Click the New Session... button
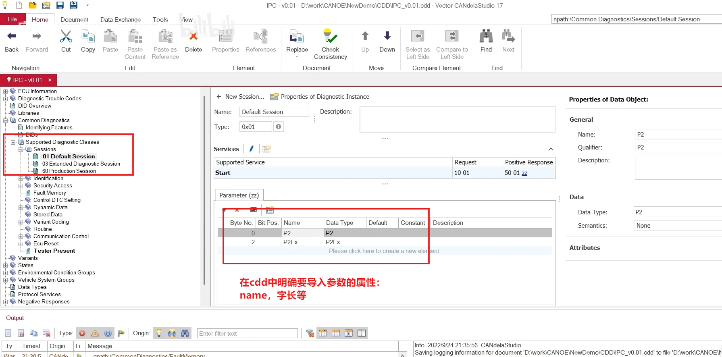Image resolution: width=722 pixels, height=357 pixels. [x=240, y=97]
